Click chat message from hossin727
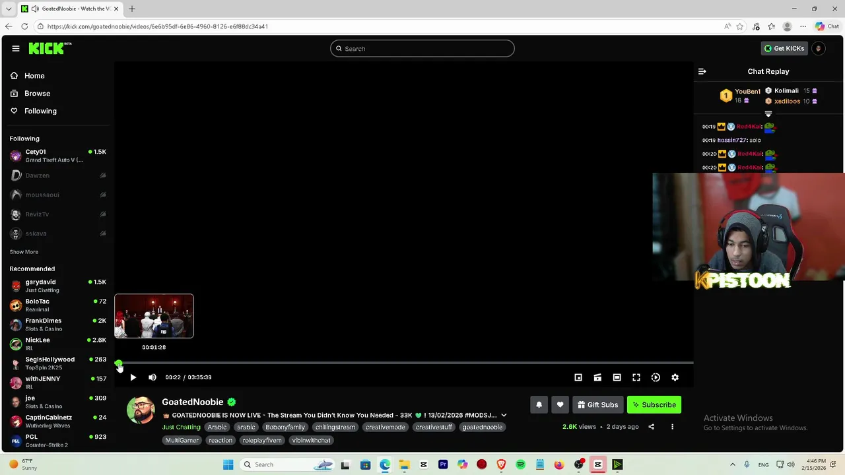 [x=731, y=140]
